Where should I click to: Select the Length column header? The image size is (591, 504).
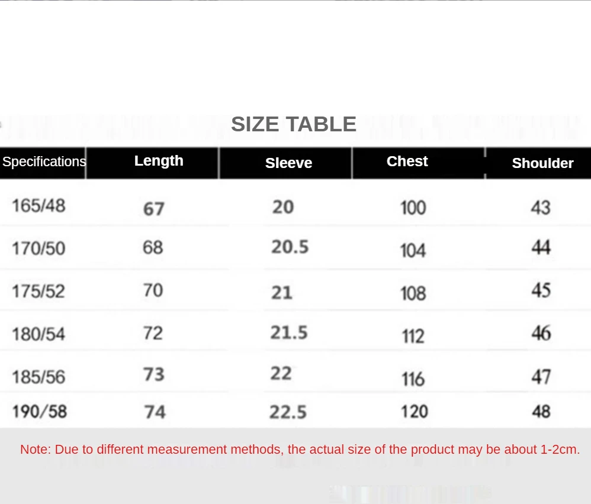click(159, 161)
